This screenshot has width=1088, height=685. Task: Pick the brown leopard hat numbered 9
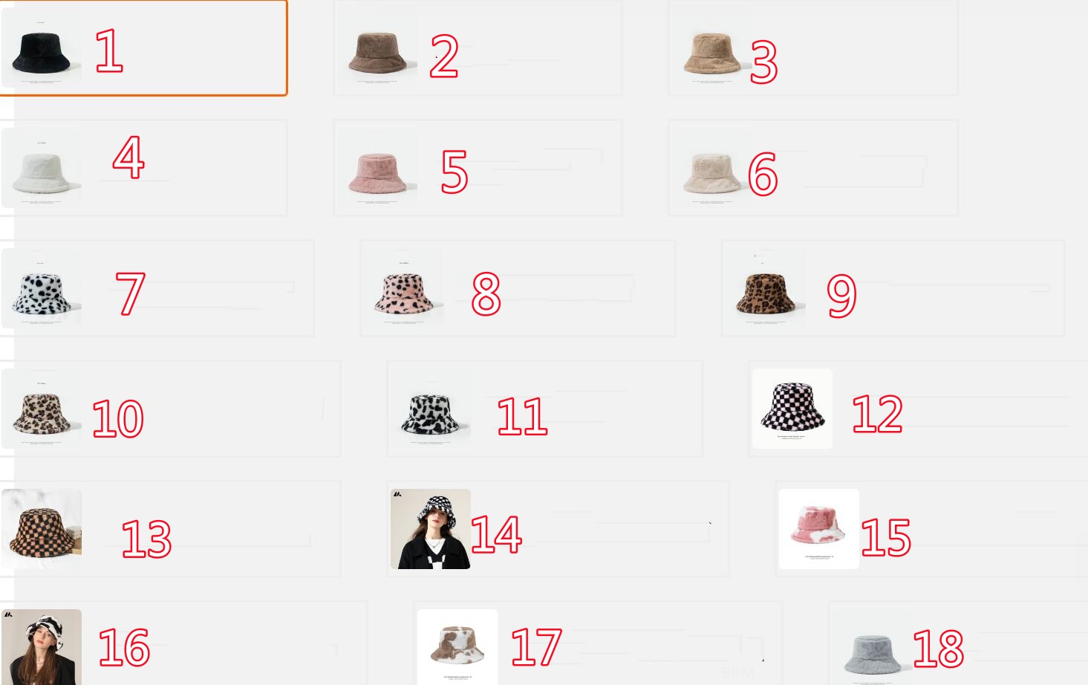pyautogui.click(x=765, y=288)
